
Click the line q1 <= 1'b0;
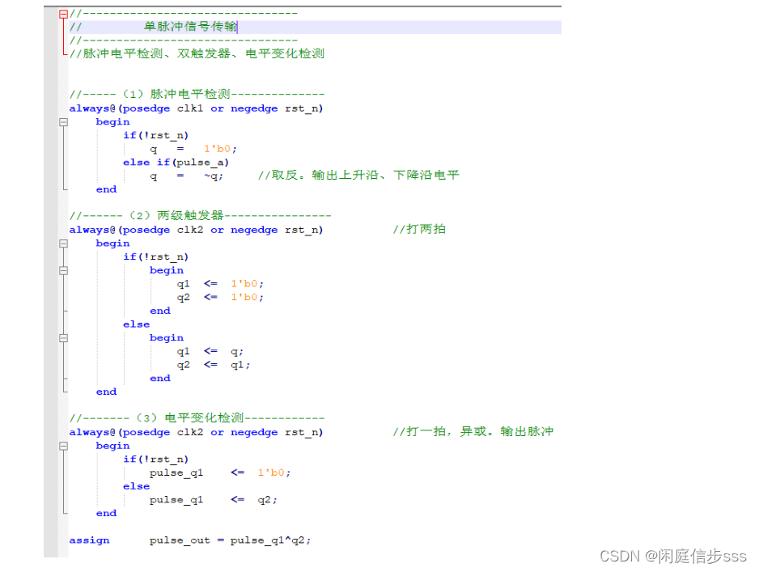[x=220, y=284]
